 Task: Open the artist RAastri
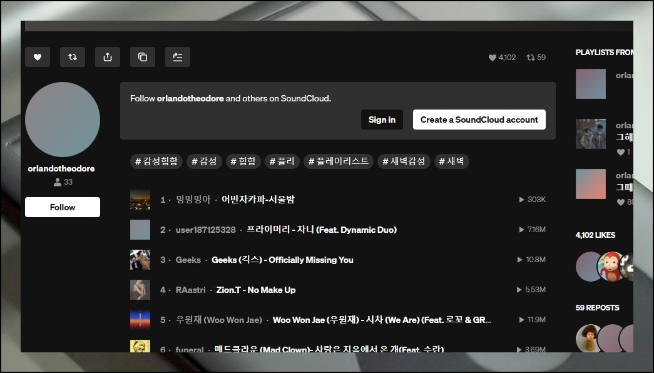191,290
